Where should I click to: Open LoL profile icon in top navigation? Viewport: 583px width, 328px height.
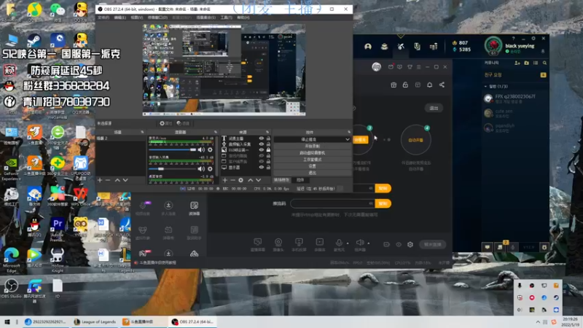[x=368, y=47]
